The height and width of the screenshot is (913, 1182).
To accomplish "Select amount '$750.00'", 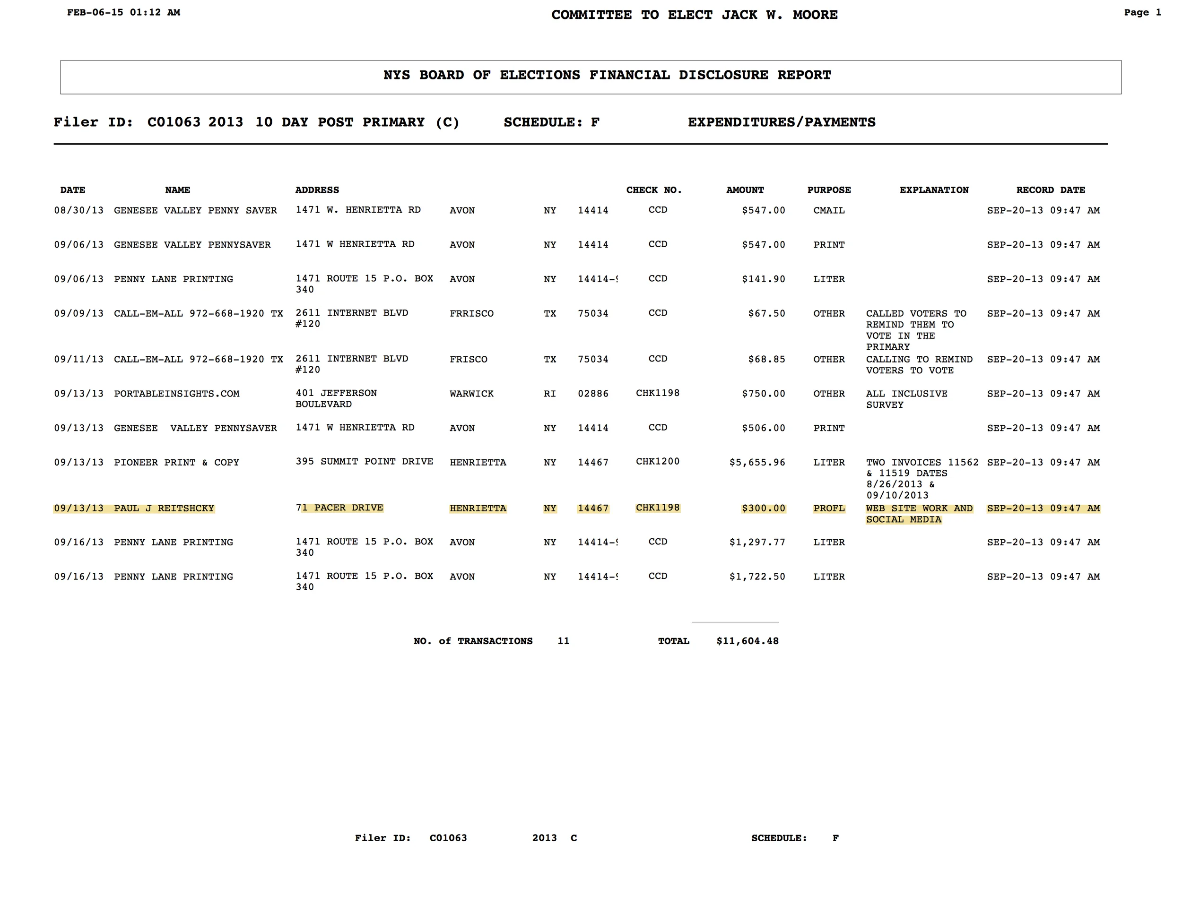I will (763, 394).
